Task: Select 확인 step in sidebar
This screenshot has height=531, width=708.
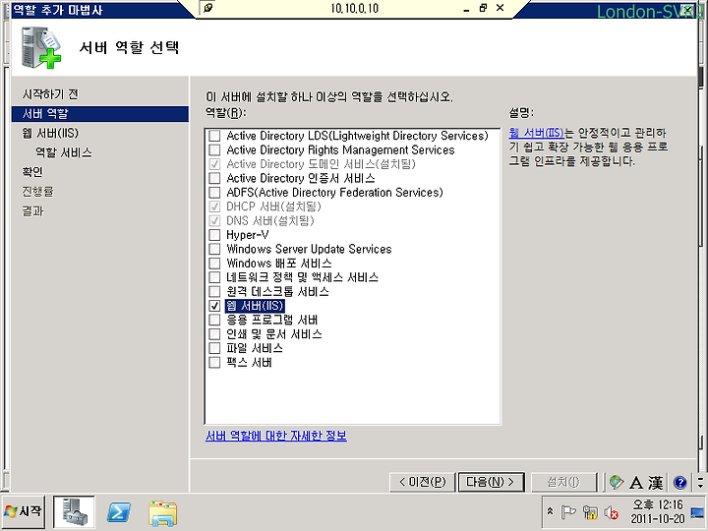Action: tap(32, 172)
